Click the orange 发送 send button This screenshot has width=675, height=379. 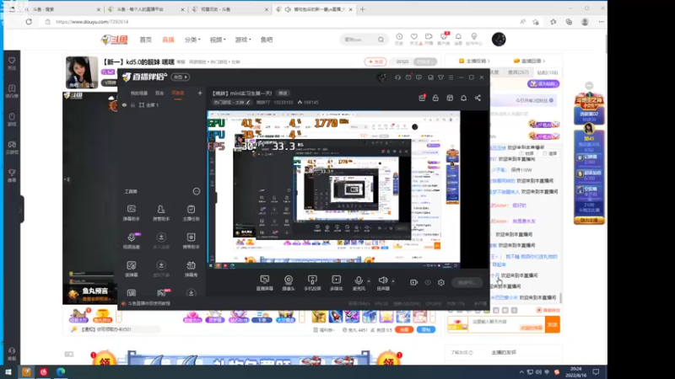coord(553,324)
